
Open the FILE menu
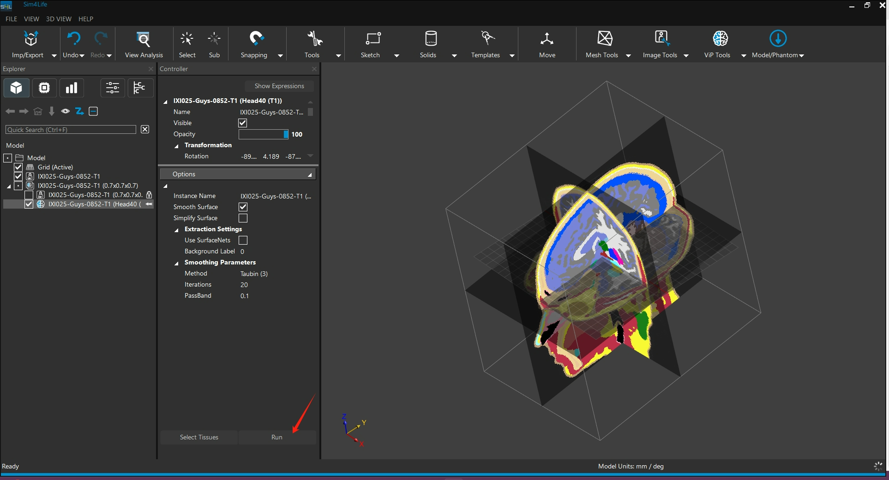[11, 19]
